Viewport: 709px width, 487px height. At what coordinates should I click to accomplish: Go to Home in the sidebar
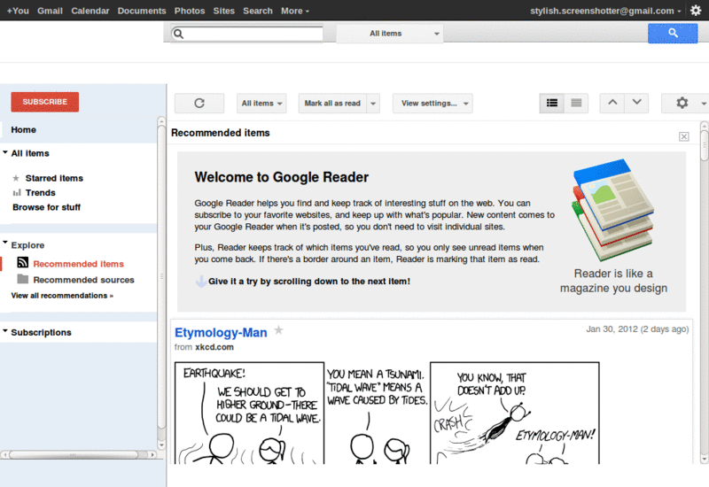coord(24,129)
